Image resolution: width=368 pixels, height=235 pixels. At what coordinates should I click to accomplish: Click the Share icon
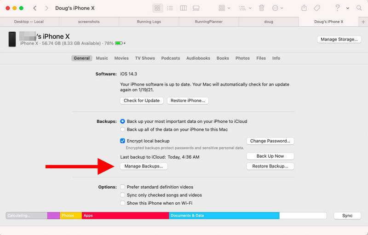click(x=304, y=8)
